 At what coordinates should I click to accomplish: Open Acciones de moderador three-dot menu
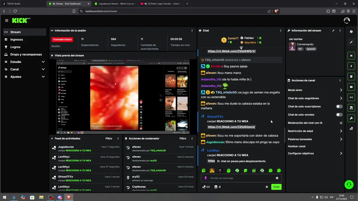click(192, 138)
